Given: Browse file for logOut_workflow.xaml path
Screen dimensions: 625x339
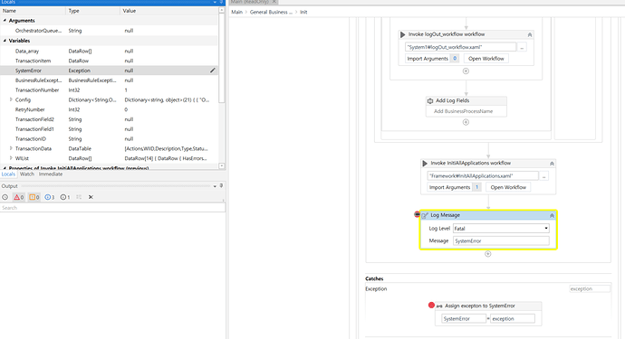Looking at the screenshot, I should [x=522, y=47].
